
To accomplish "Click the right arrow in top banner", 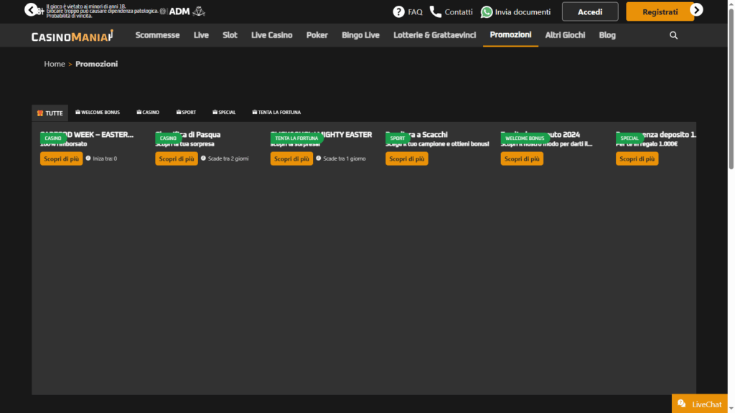I will (x=696, y=9).
